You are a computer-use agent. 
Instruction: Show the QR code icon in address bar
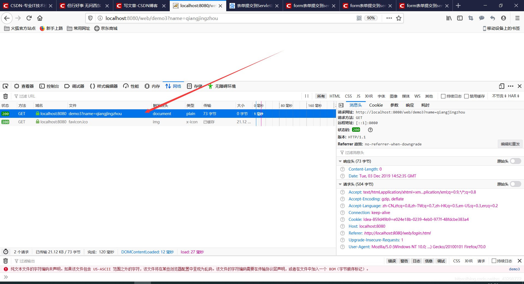[359, 18]
